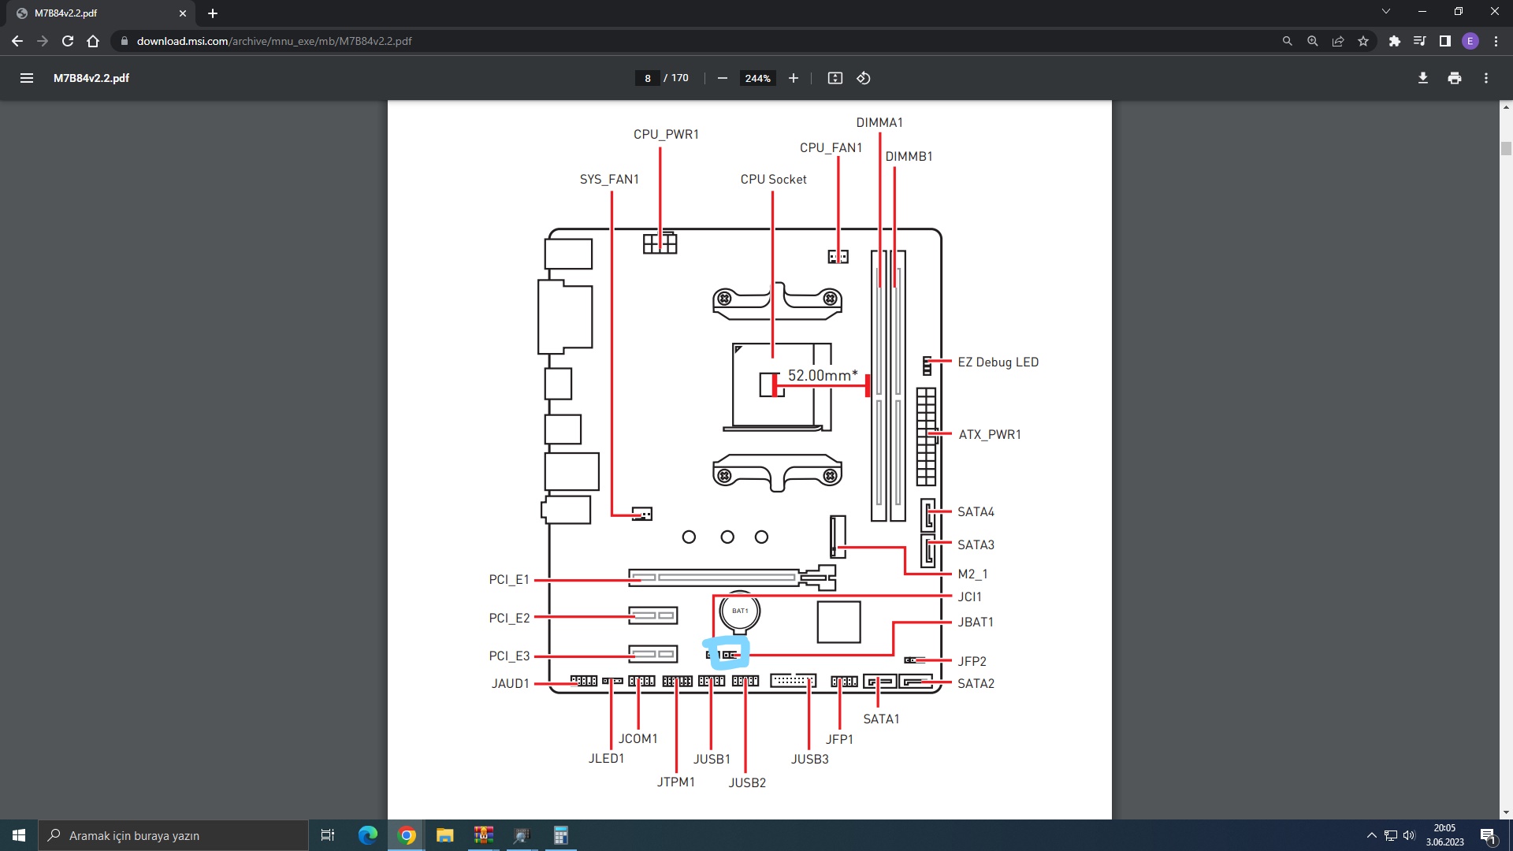
Task: Open the PDF viewer more actions menu
Action: [x=1485, y=78]
